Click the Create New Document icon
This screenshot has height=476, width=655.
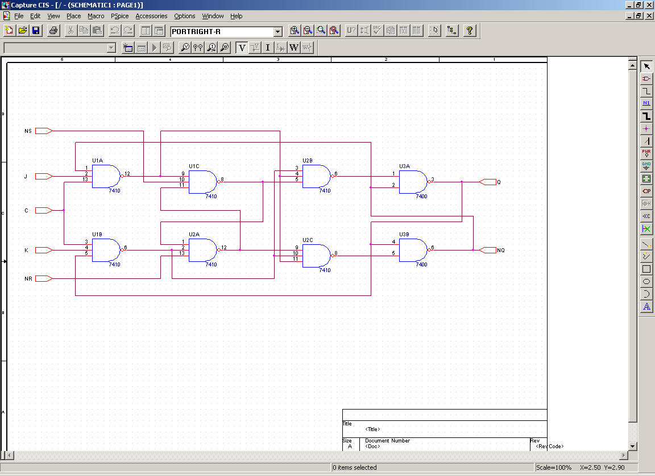(9, 31)
